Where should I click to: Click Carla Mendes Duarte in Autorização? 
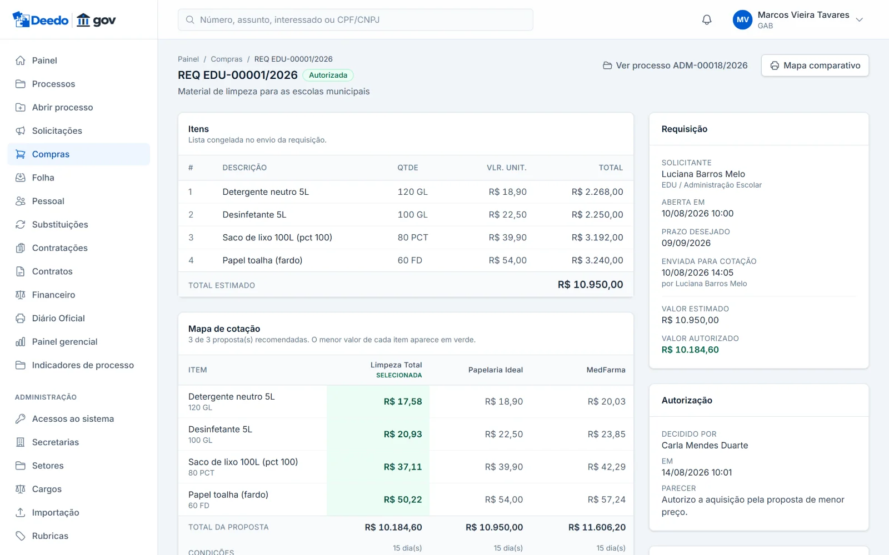pos(705,445)
